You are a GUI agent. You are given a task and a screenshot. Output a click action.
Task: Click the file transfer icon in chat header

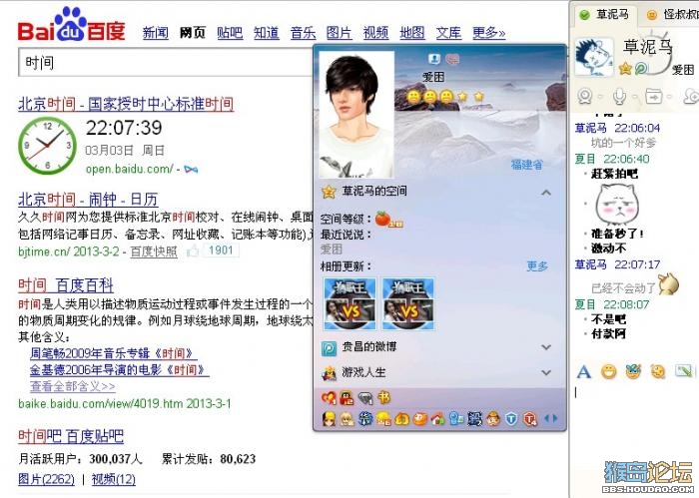click(654, 96)
